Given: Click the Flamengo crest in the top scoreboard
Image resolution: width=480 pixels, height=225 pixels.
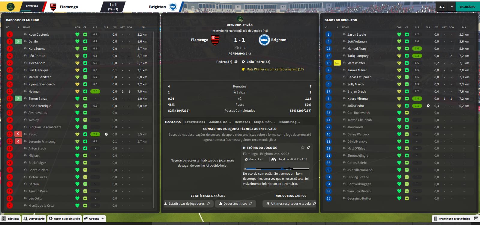Looking at the screenshot, I should coord(53,7).
